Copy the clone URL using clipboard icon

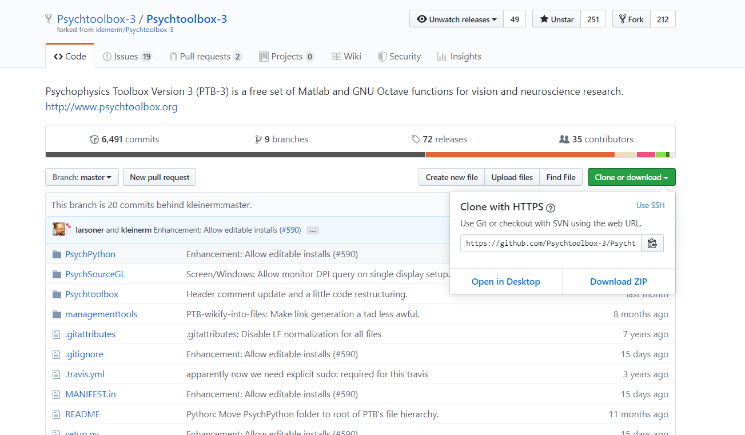[x=652, y=243]
